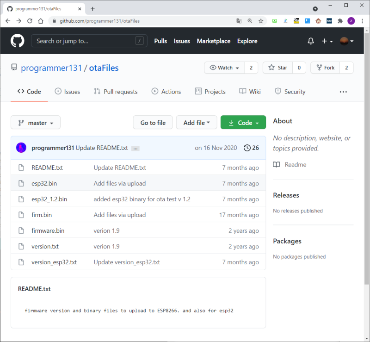Select the file icon next to esp32.bin
Screen dimensions: 370x342
[21, 183]
